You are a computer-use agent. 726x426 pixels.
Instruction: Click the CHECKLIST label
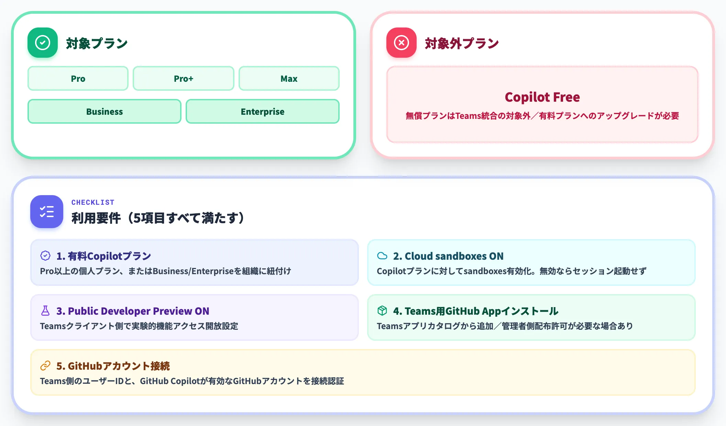(93, 202)
